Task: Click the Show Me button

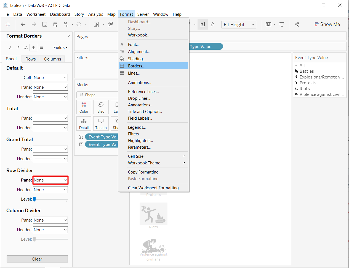Action: click(x=327, y=24)
